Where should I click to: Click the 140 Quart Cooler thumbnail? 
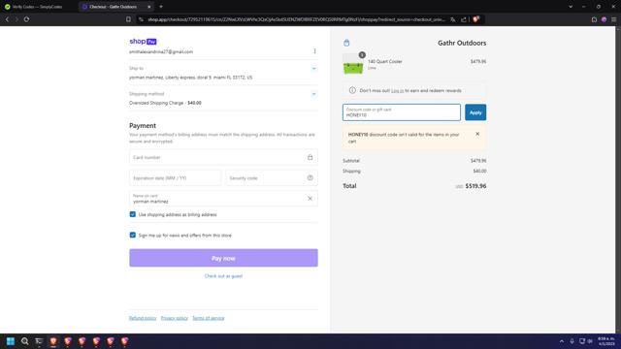353,64
